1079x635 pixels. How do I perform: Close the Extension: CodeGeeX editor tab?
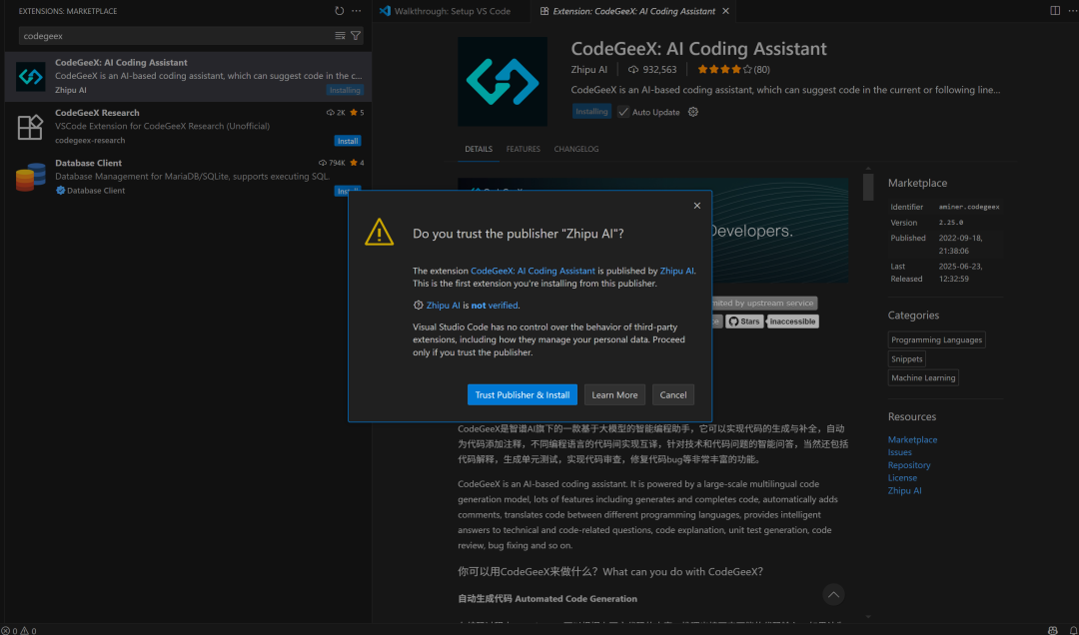point(725,11)
